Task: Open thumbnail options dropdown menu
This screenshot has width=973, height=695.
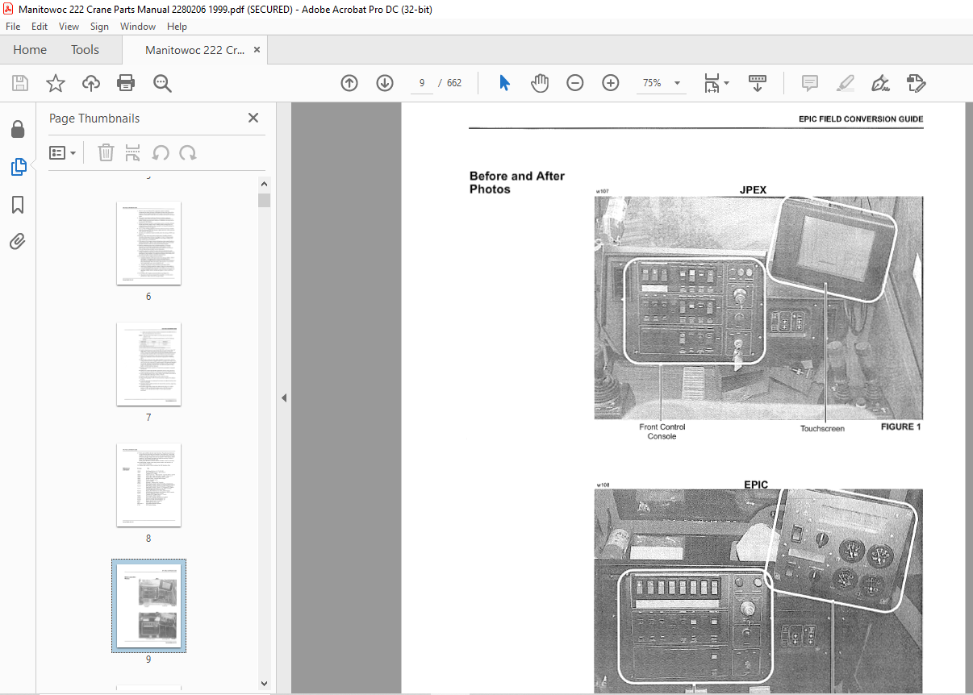Action: [63, 153]
